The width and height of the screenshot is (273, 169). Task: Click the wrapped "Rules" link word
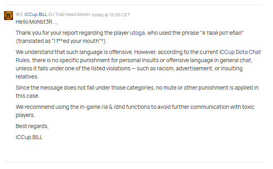coord(22,60)
